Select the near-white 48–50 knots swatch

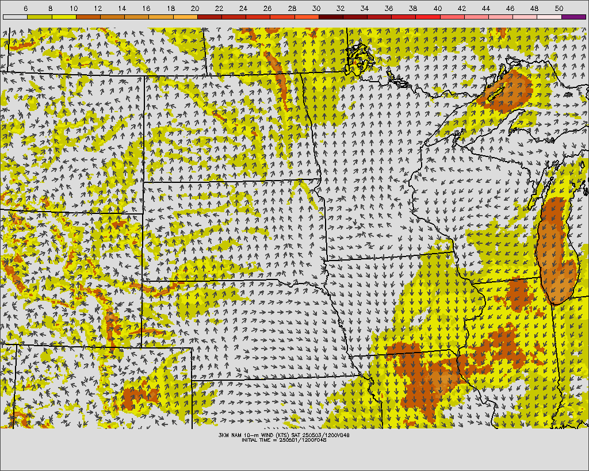[549, 17]
